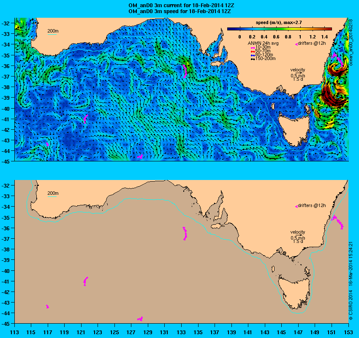Select drifter track near 128E in top map
The image size is (359, 338).
point(140,157)
